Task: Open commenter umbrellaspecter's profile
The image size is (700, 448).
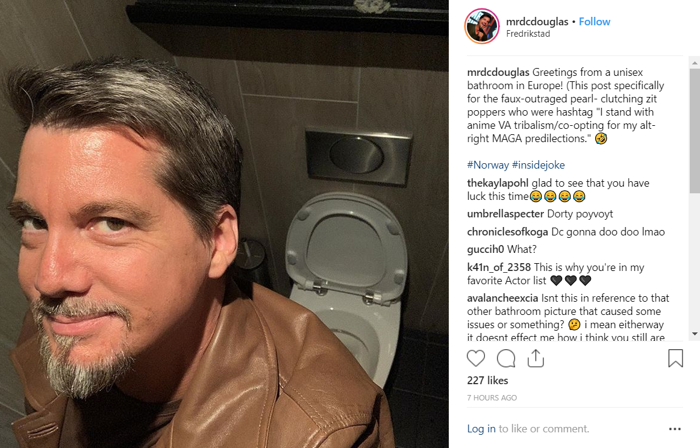Action: [x=505, y=214]
